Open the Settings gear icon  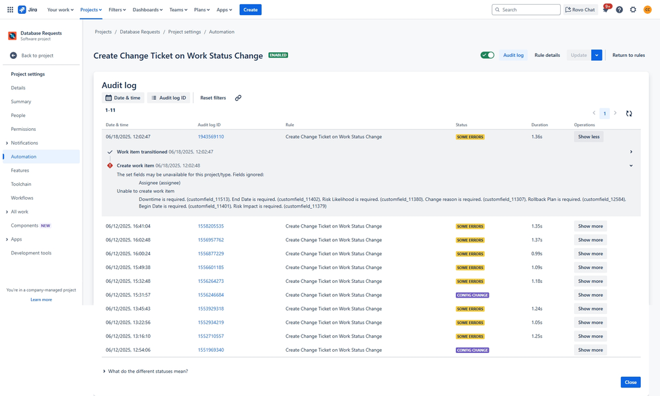click(633, 10)
